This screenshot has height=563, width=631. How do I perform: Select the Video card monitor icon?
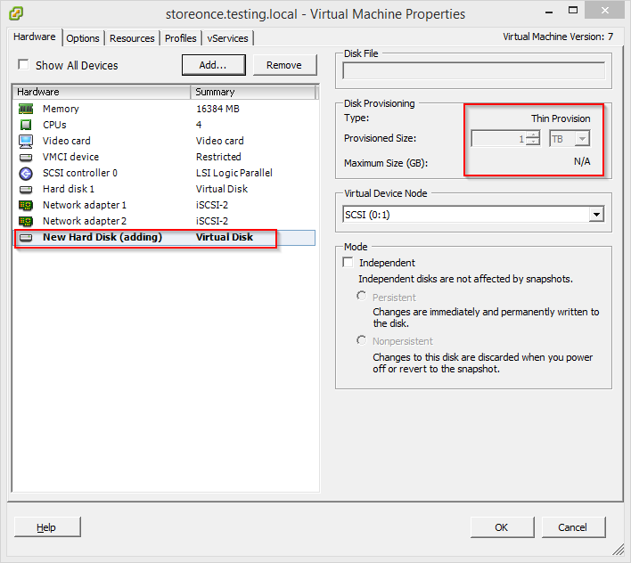26,141
